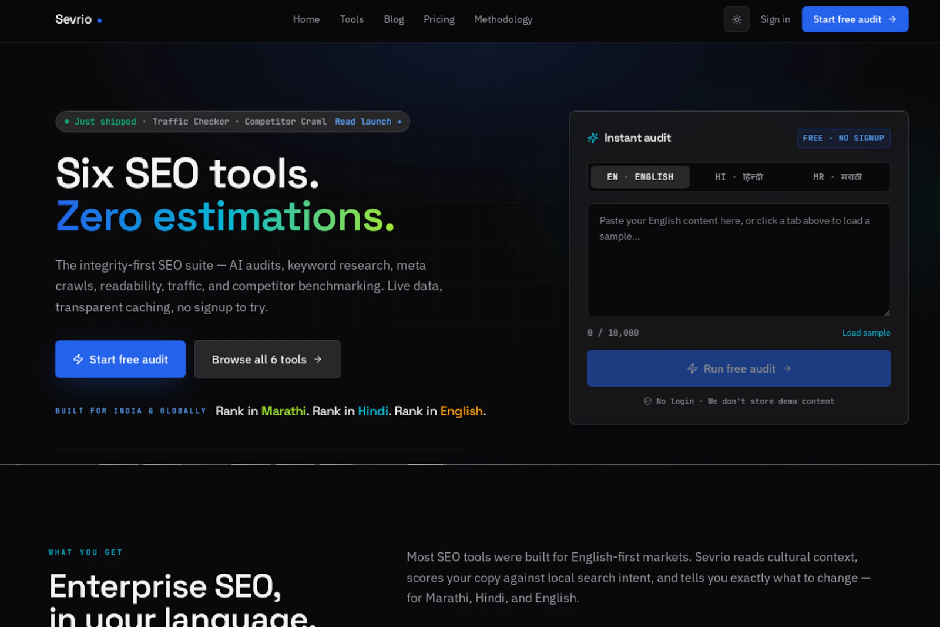Click the sparkle icon beside Instant audit

coord(593,138)
